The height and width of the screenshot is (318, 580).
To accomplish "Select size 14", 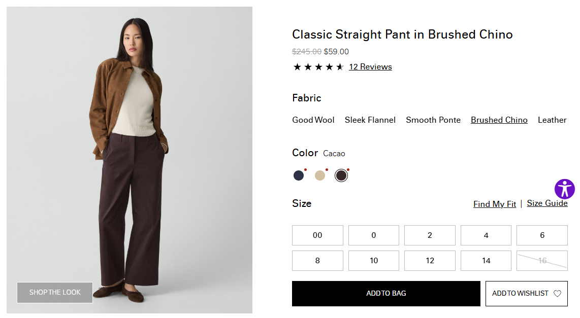I will (x=486, y=261).
